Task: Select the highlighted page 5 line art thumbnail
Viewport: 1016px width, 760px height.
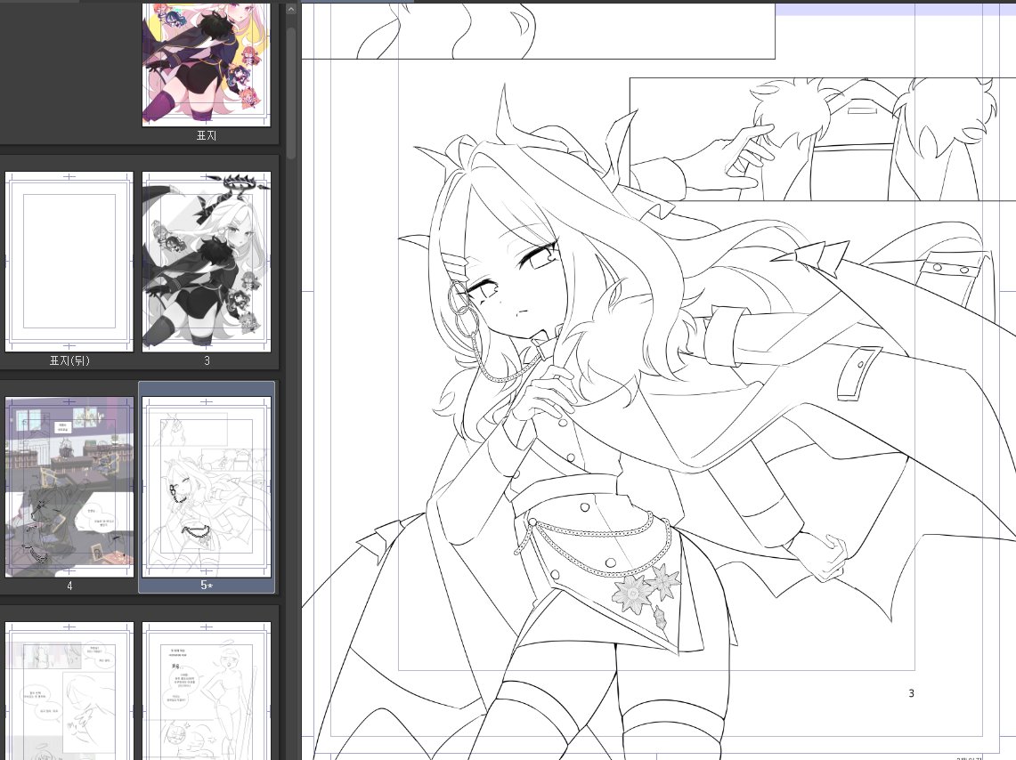Action: [206, 487]
